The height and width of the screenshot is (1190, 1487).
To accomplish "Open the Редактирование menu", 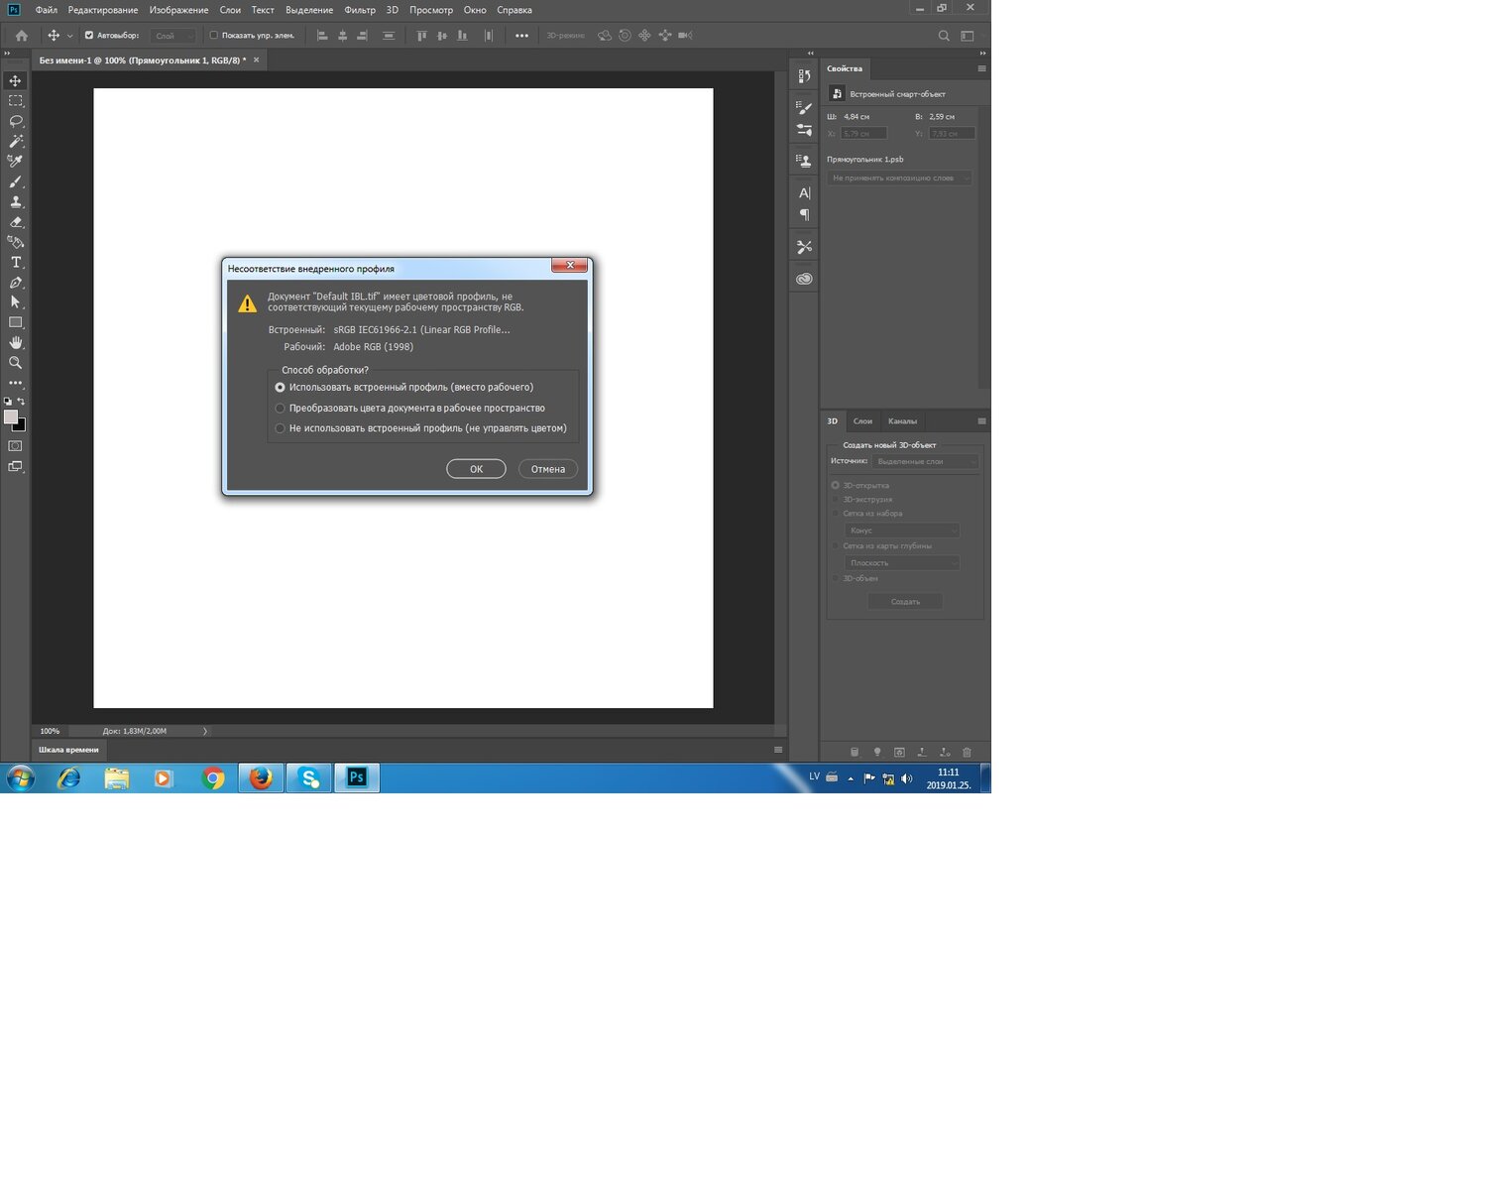I will [x=103, y=10].
